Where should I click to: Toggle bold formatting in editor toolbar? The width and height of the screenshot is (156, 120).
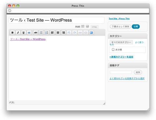pos(12,32)
